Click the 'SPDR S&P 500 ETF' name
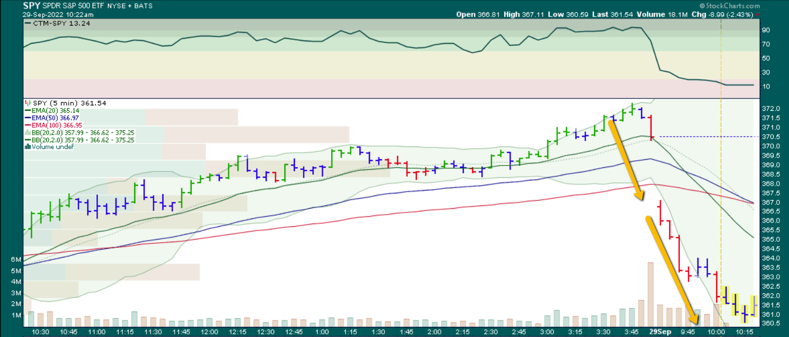Screen dimensions: 789x337 click(x=73, y=6)
